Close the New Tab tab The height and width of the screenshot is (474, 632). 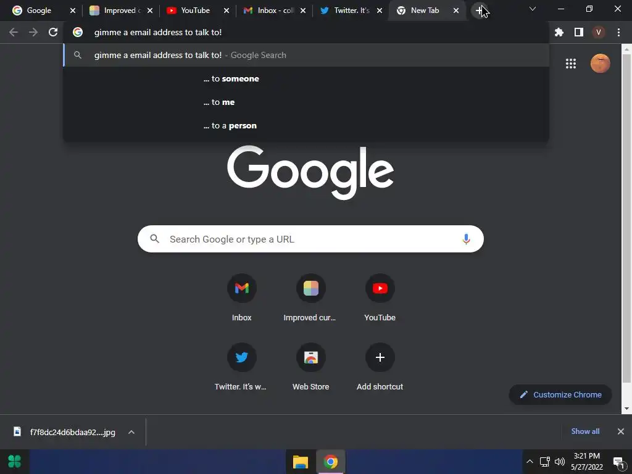click(x=456, y=10)
